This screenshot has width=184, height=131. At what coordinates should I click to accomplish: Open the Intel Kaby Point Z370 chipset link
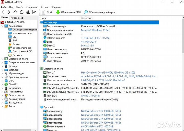[103, 80]
